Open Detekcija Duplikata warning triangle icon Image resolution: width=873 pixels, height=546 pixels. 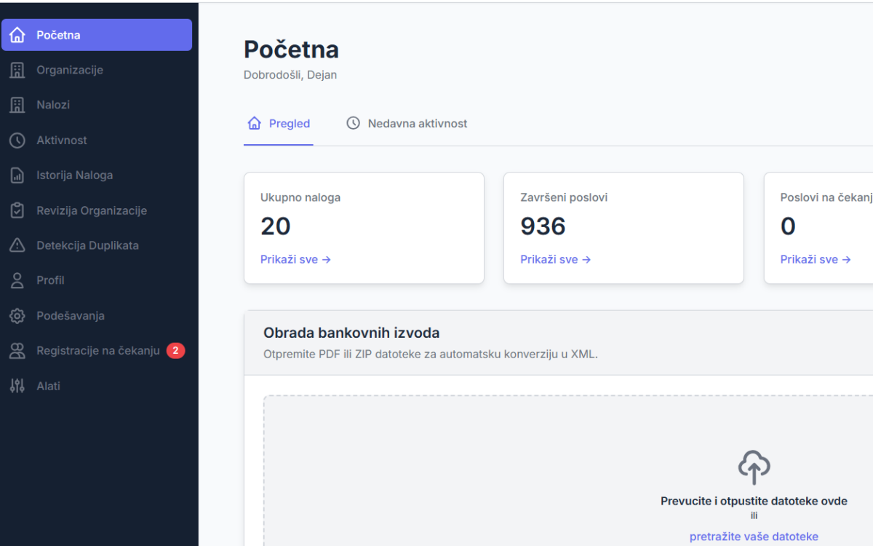pos(17,245)
